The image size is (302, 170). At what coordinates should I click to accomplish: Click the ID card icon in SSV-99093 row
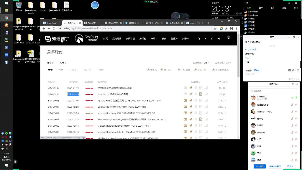[x=186, y=100]
